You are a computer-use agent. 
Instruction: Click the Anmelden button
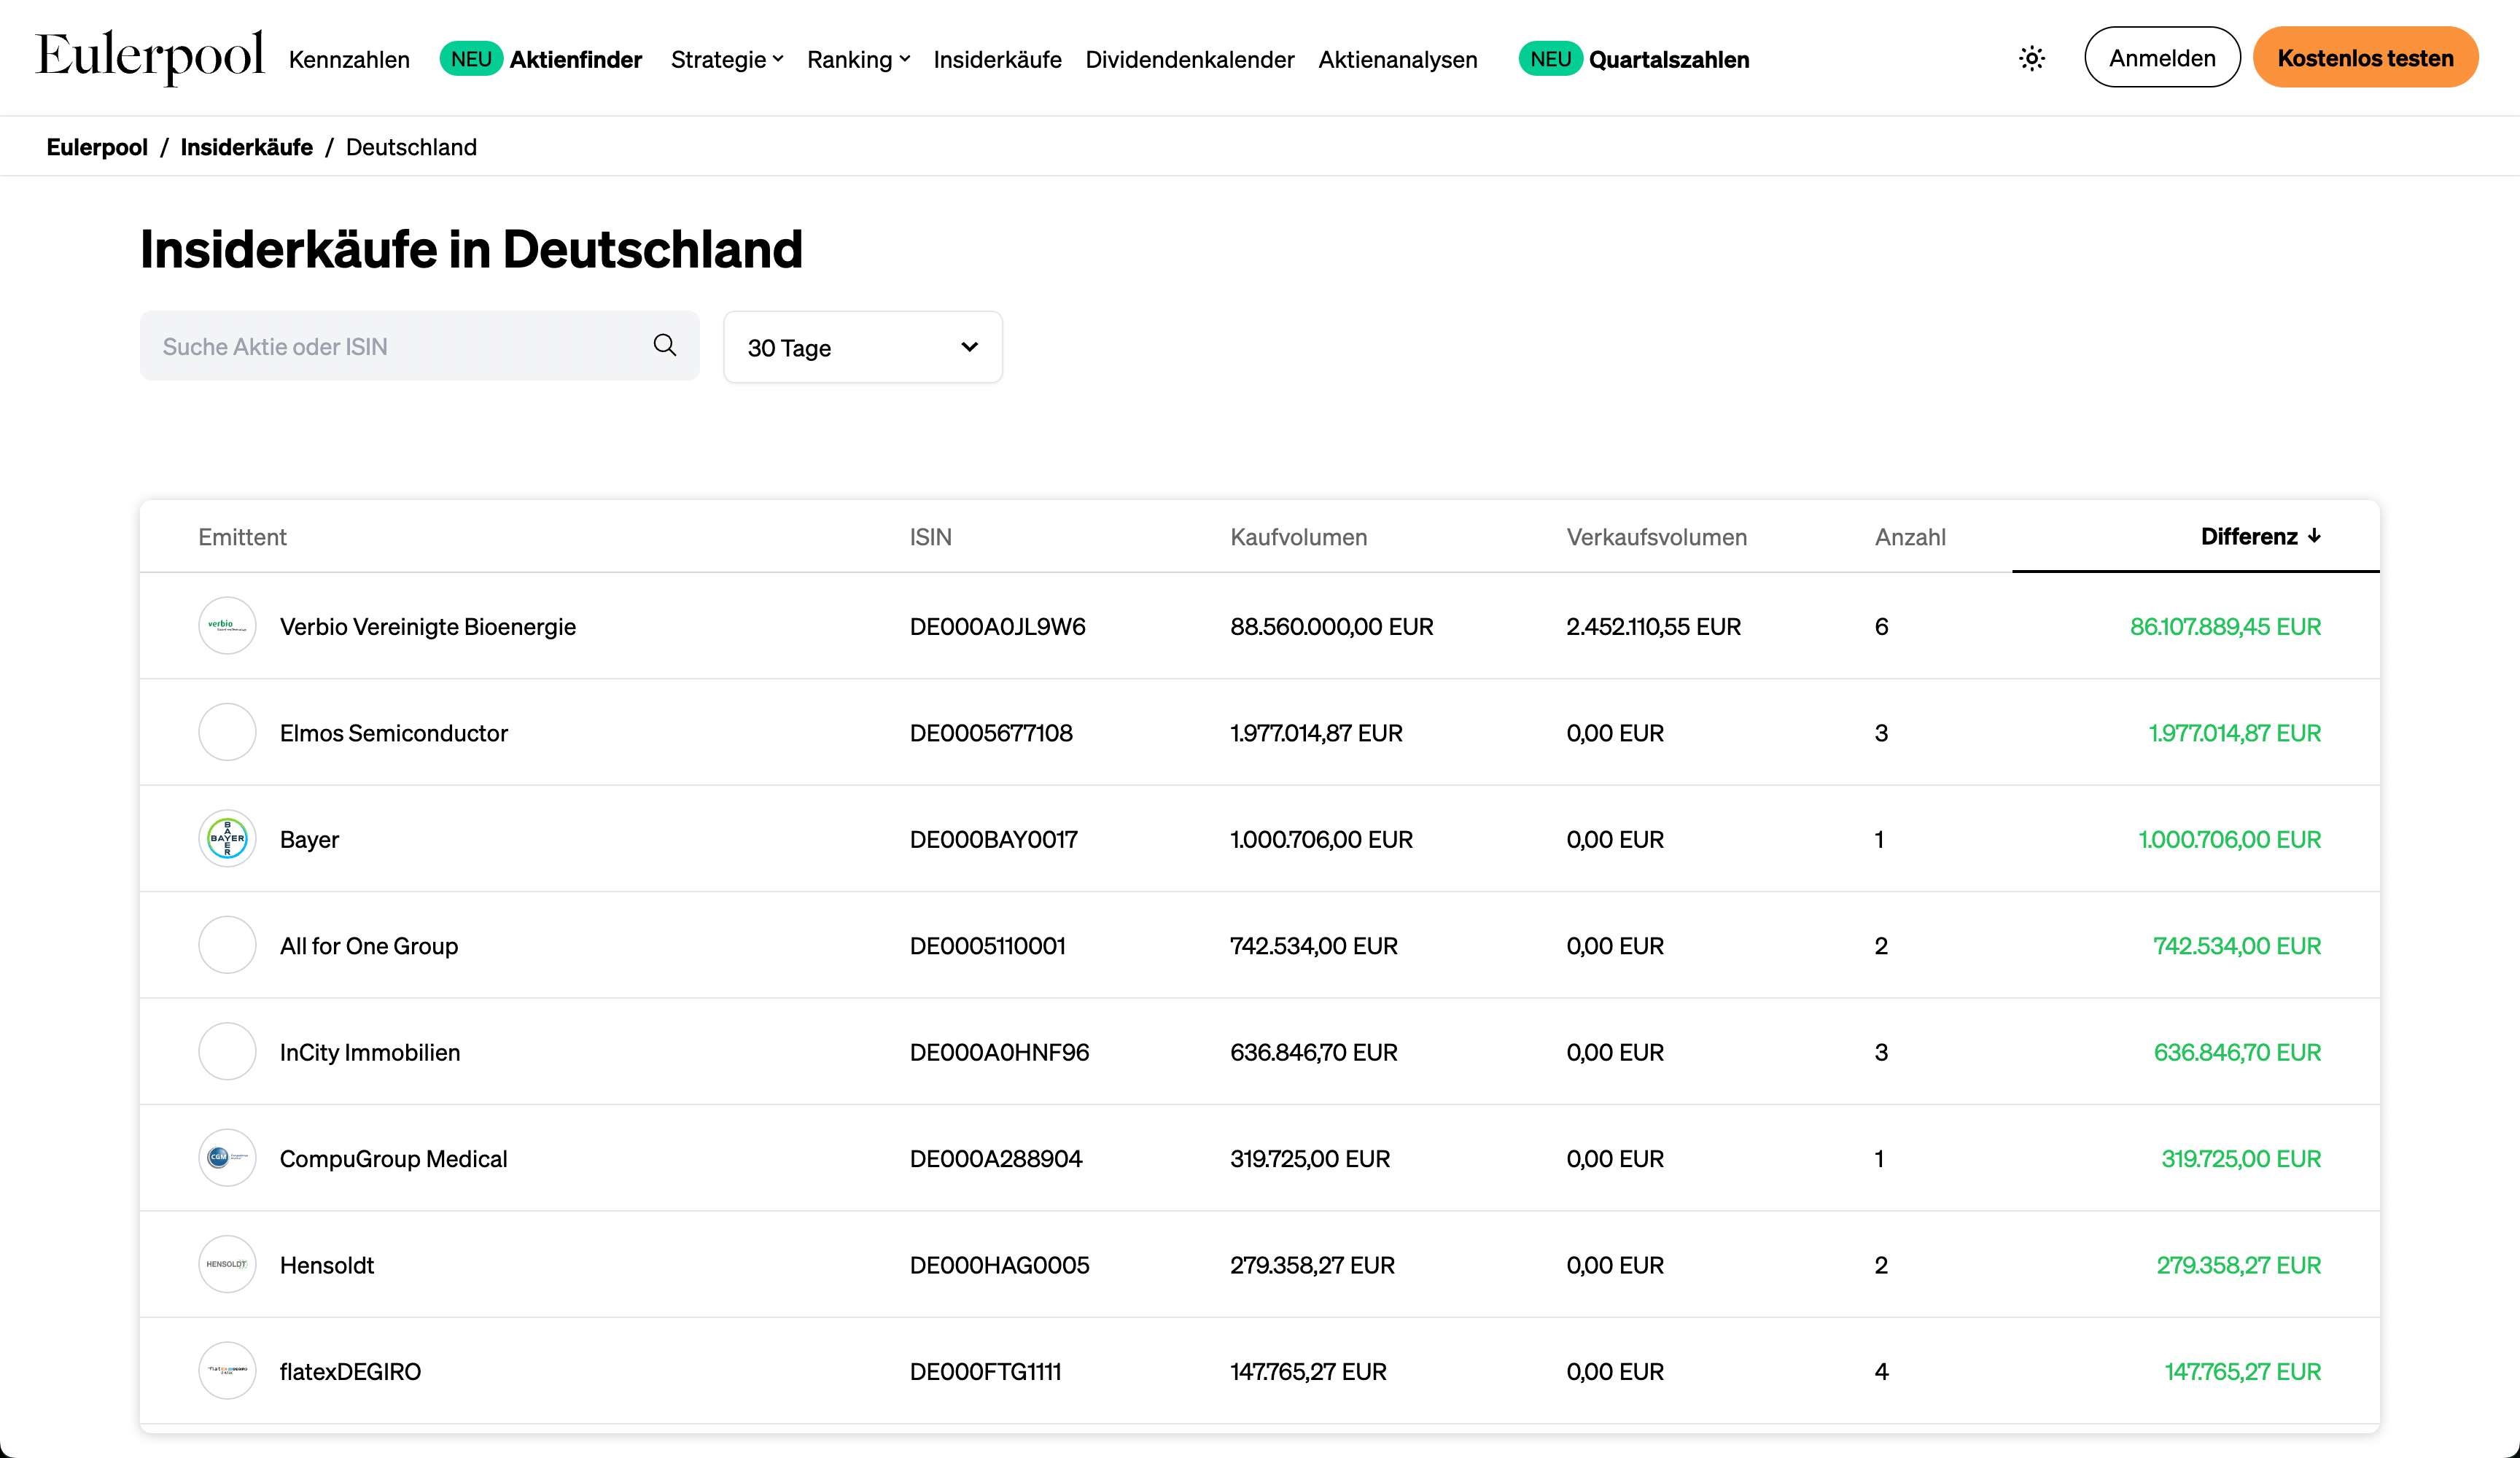[x=2161, y=58]
